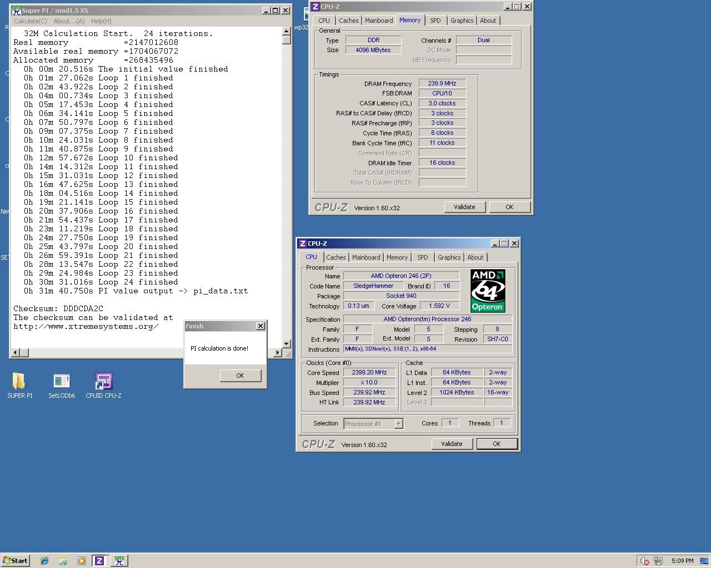
Task: Click the processor Name field AMD Opteron 246
Action: click(x=401, y=276)
